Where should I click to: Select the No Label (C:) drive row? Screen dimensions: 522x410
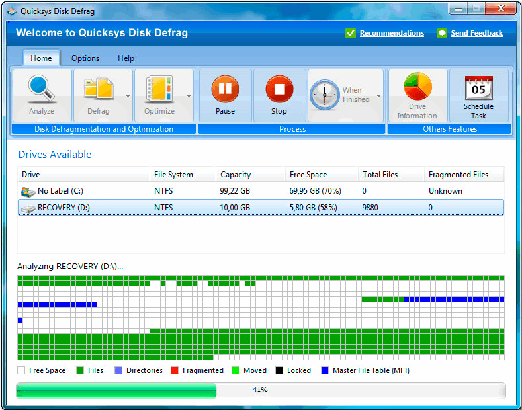[261, 191]
